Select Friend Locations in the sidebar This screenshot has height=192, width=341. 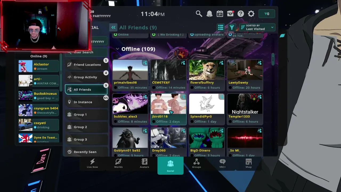click(x=86, y=65)
